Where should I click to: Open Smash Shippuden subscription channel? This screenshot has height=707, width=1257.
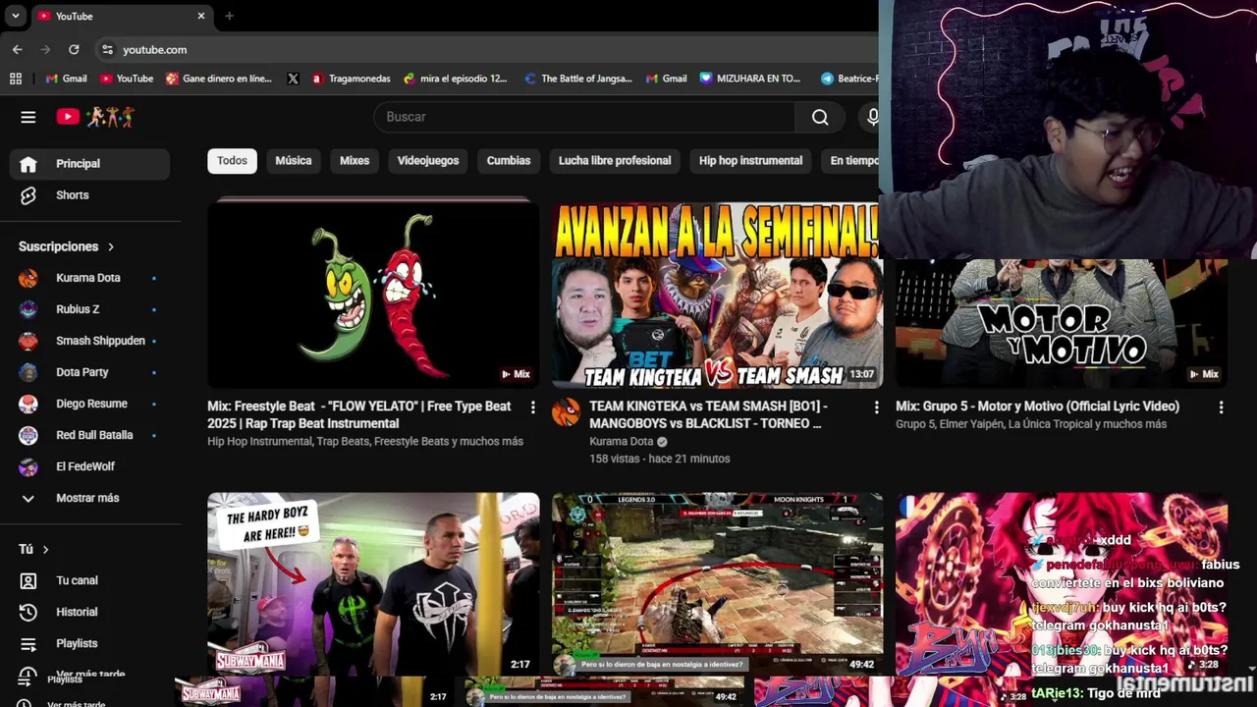coord(89,341)
